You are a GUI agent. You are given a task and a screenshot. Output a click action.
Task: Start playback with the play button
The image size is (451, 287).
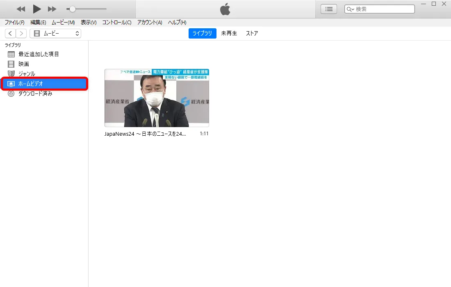[x=36, y=9]
